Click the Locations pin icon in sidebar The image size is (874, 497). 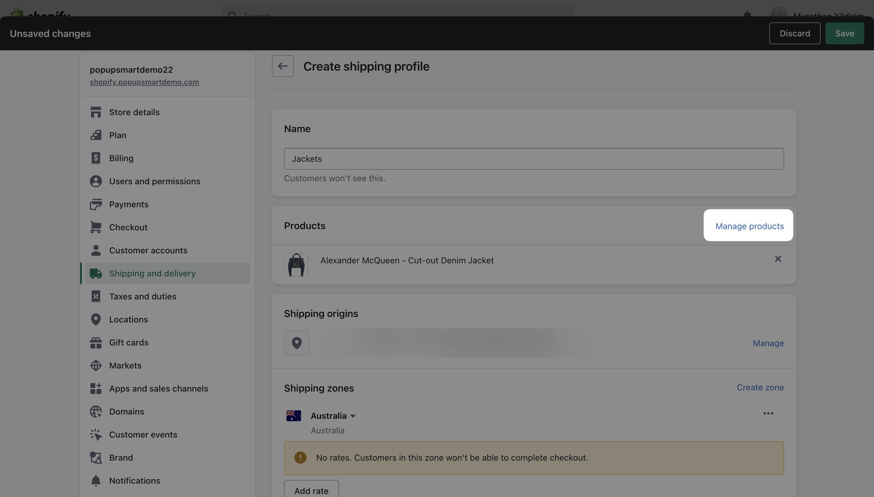coord(96,319)
